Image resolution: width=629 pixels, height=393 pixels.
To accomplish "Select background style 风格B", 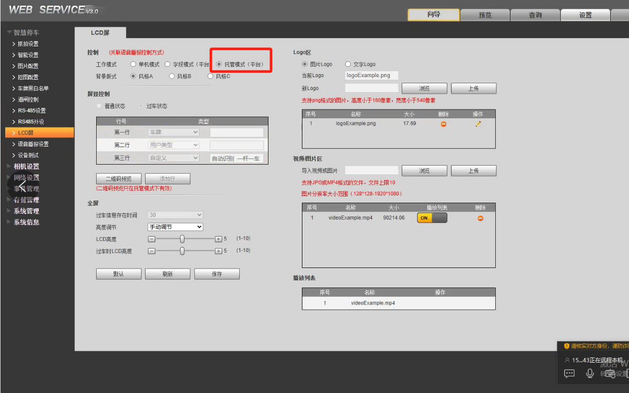I will 172,76.
